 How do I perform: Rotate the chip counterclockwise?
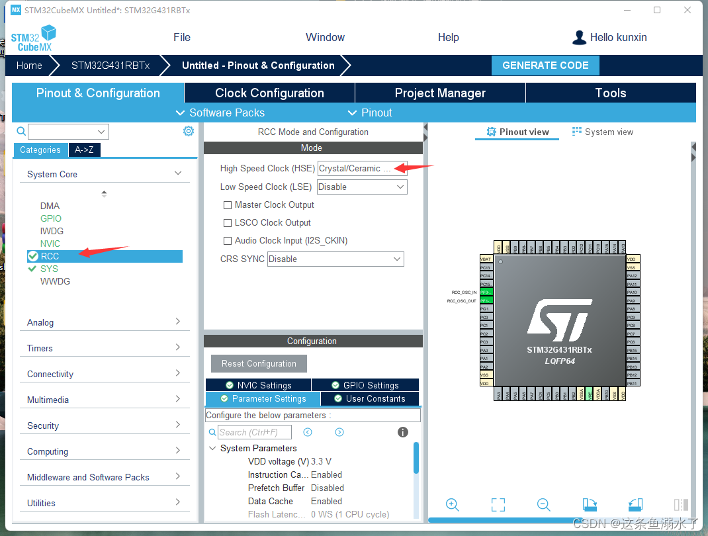(635, 504)
